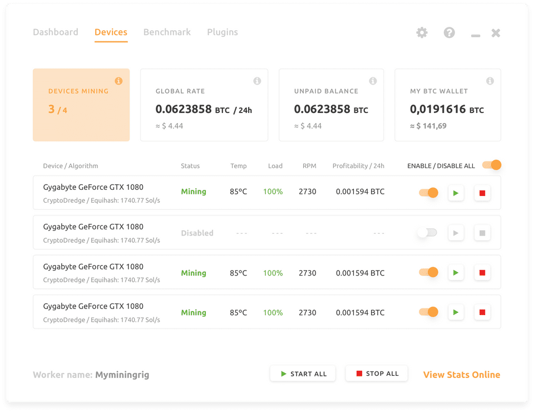534x412 pixels.
Task: Stop mining on the third GTX 1080 row
Action: click(482, 273)
